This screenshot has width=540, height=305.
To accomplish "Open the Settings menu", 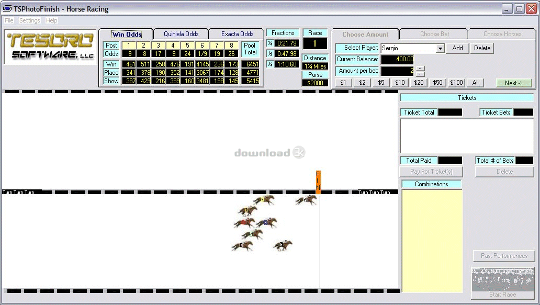I will pos(30,20).
